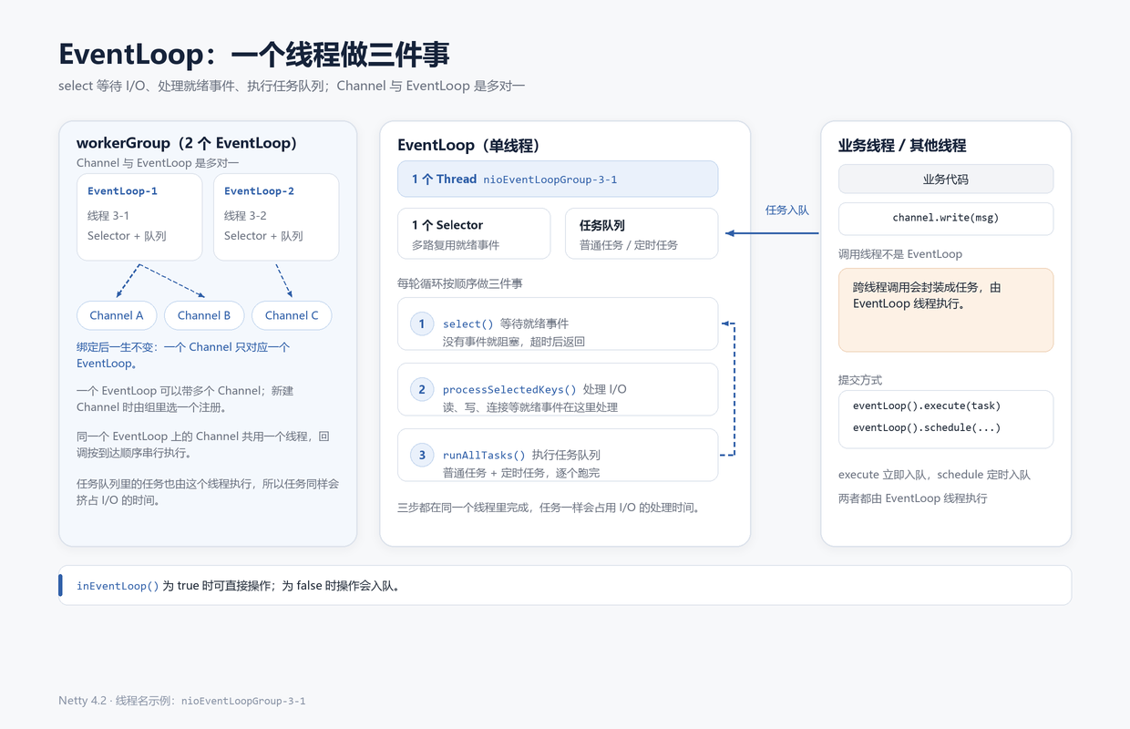This screenshot has width=1130, height=729.
Task: Click the main title 'EventLoop：一个线程做三件事'
Action: coord(254,55)
